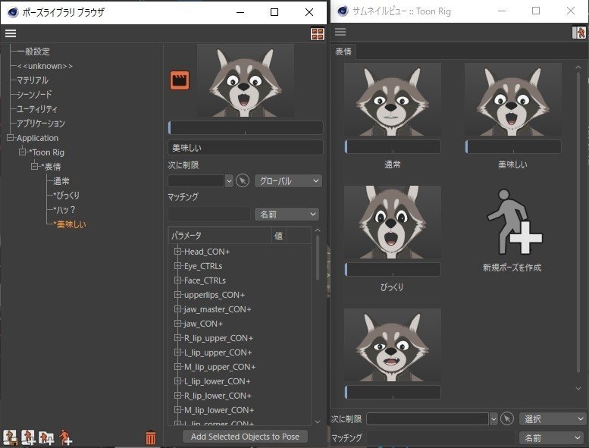This screenshot has width=589, height=448.
Task: Click the save pose library icon
Action: [10, 437]
